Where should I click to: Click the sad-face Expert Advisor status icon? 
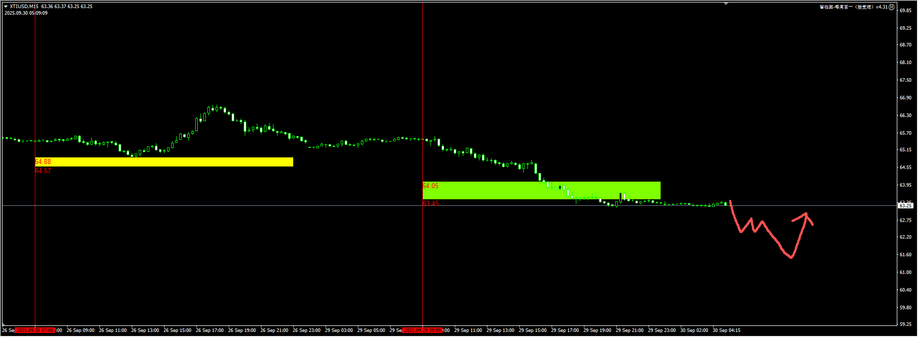coord(891,7)
